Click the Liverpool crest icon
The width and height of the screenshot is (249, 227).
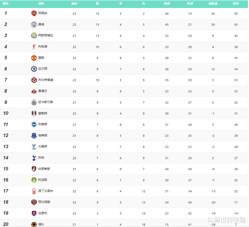click(x=34, y=47)
